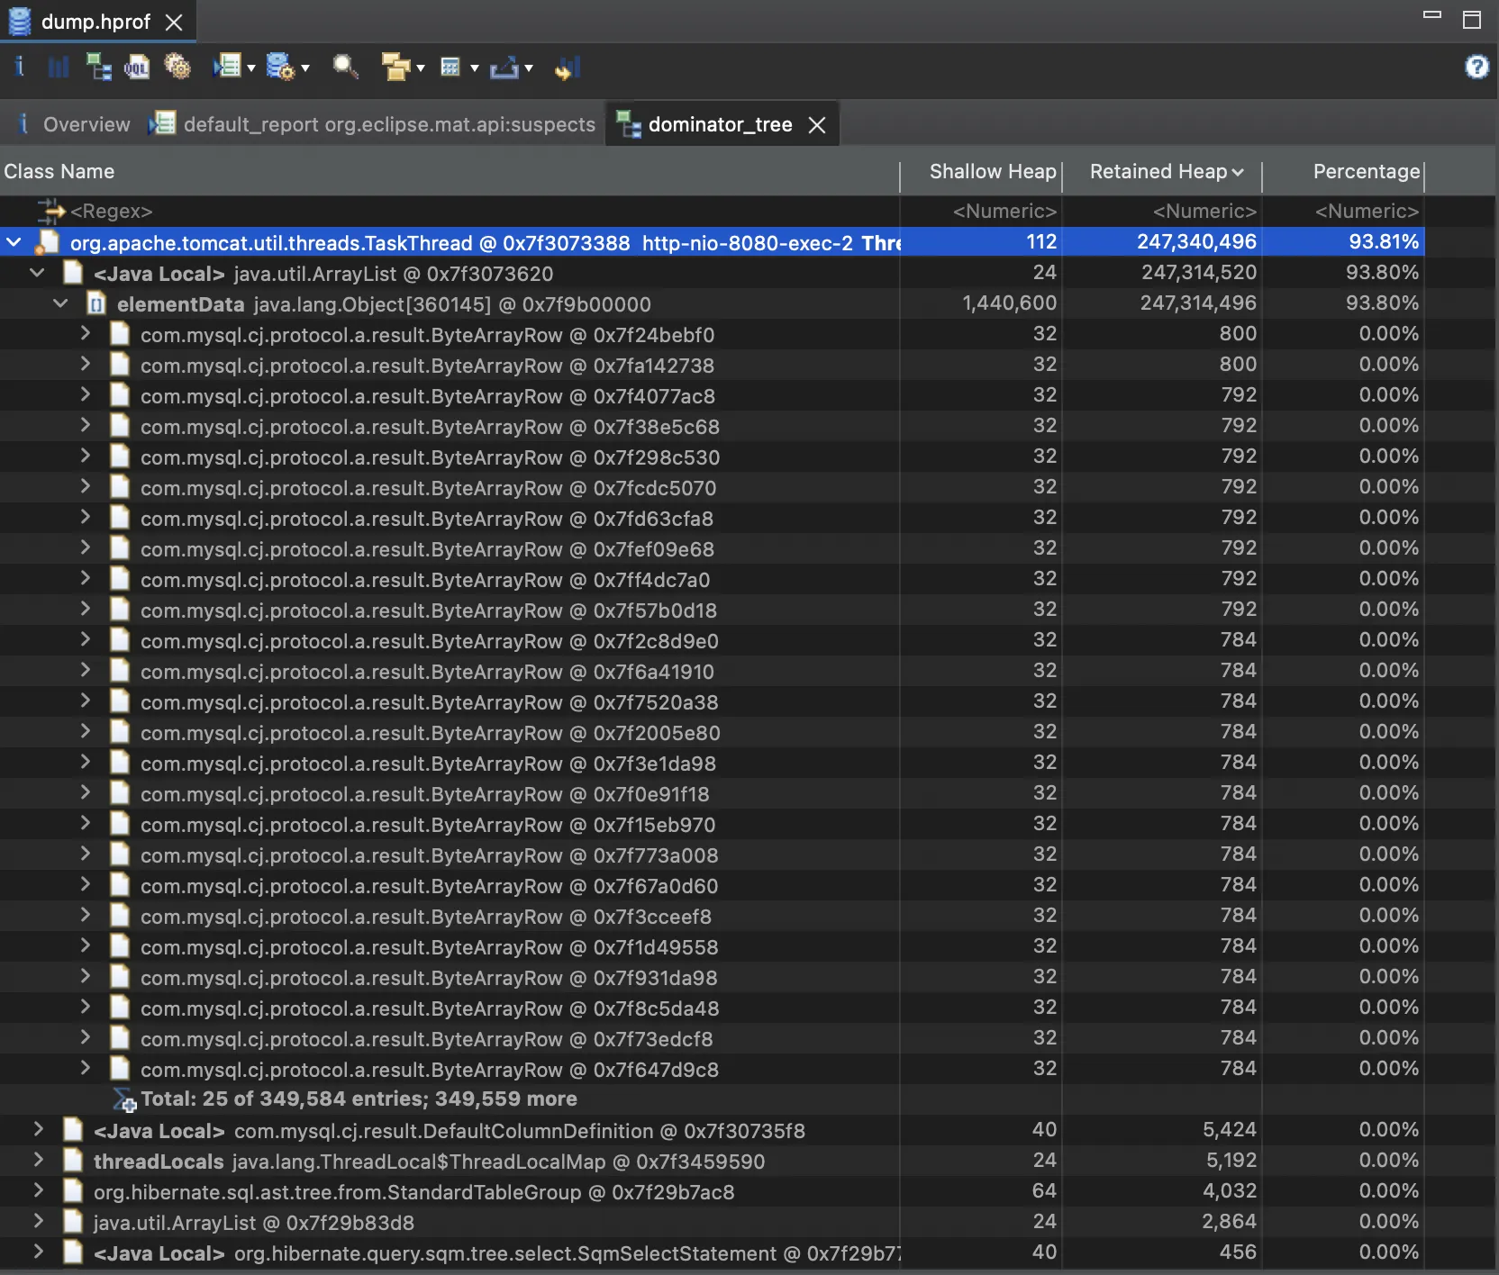This screenshot has width=1499, height=1275.
Task: Click the magnifier Find Object by Address icon
Action: (x=345, y=67)
